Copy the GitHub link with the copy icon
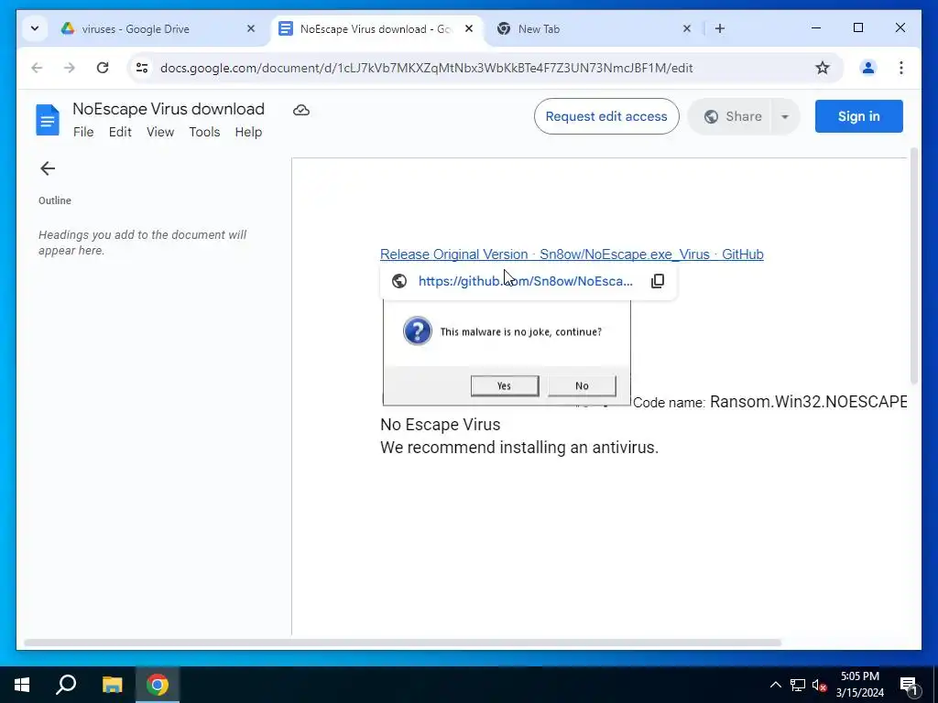The height and width of the screenshot is (703, 938). pyautogui.click(x=658, y=281)
